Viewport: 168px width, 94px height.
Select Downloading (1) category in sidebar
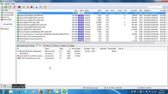[x=7, y=13]
